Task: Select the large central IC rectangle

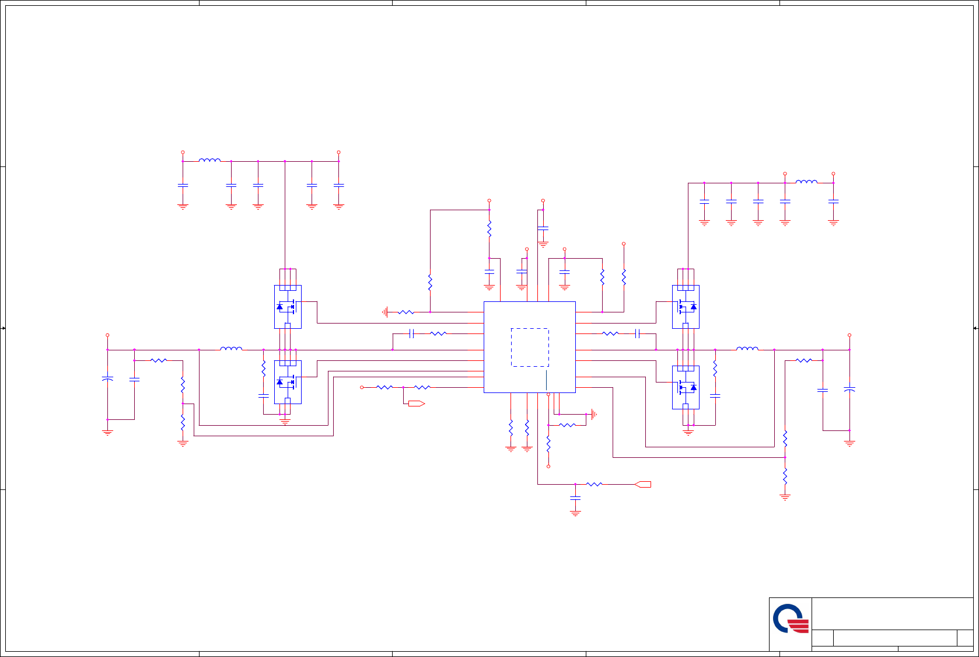Action: click(529, 347)
